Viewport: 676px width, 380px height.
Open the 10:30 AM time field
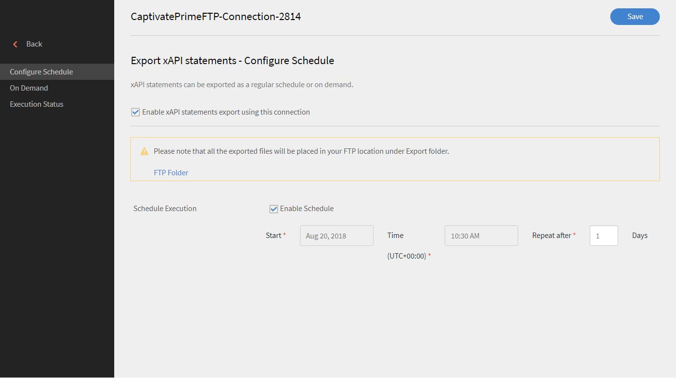click(x=481, y=236)
